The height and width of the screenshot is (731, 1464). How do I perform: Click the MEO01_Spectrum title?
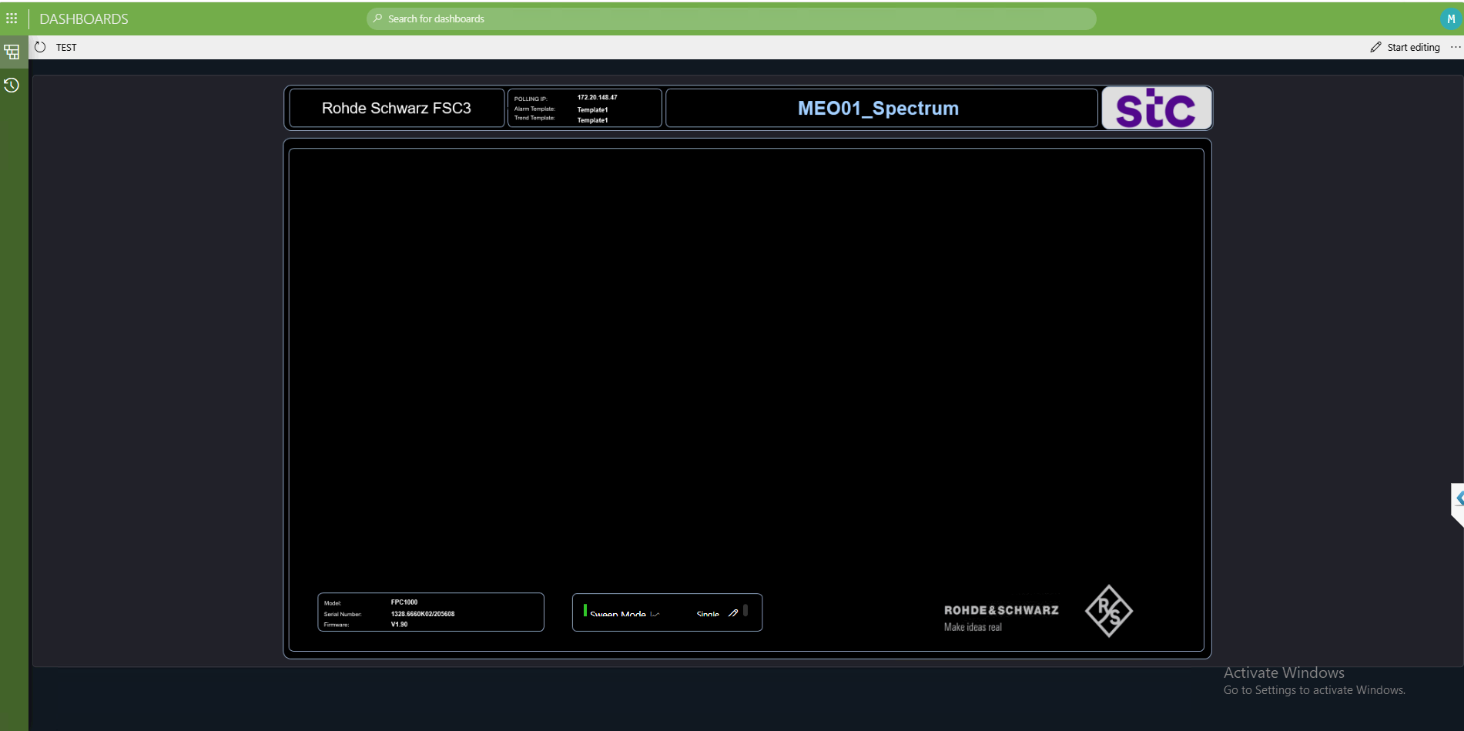point(878,108)
